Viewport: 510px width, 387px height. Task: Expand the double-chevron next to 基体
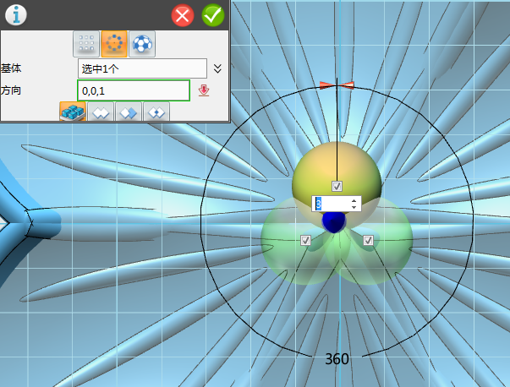217,68
